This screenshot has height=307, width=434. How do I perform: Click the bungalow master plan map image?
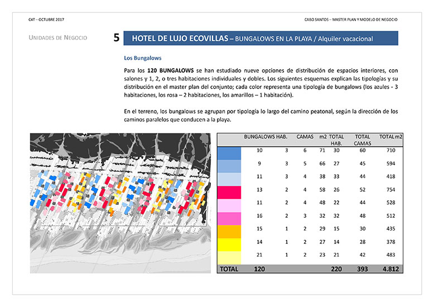coord(120,203)
